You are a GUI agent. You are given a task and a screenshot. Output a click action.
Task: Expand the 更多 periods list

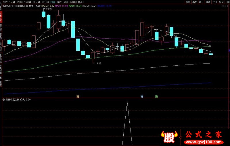point(81,2)
